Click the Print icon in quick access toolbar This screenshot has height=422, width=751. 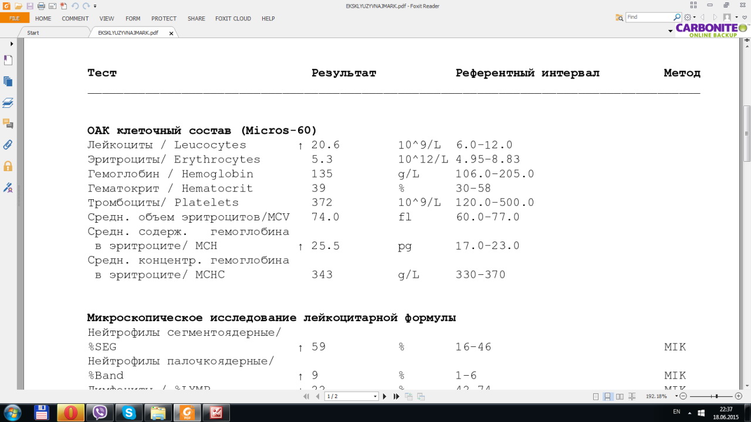[x=41, y=6]
